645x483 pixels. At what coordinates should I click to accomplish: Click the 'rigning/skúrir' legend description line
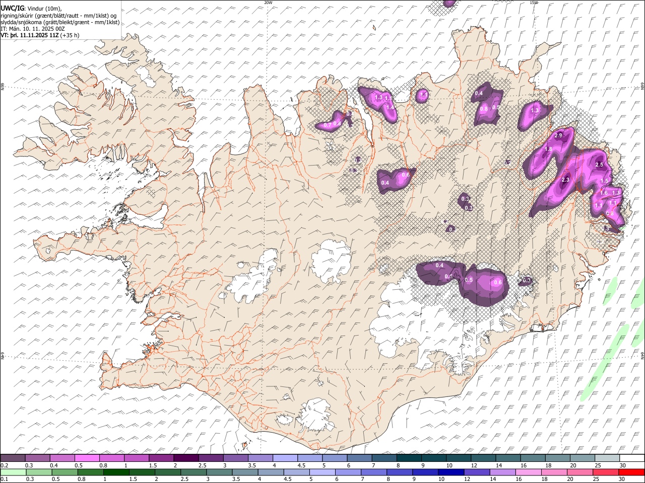pyautogui.click(x=58, y=16)
